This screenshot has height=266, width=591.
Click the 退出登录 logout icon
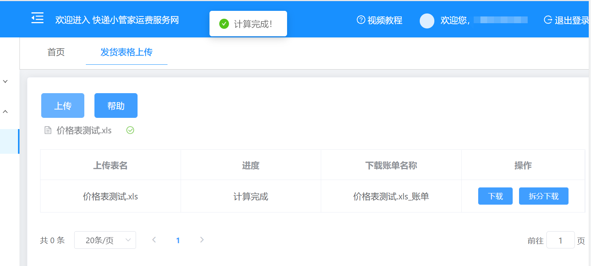pyautogui.click(x=548, y=20)
